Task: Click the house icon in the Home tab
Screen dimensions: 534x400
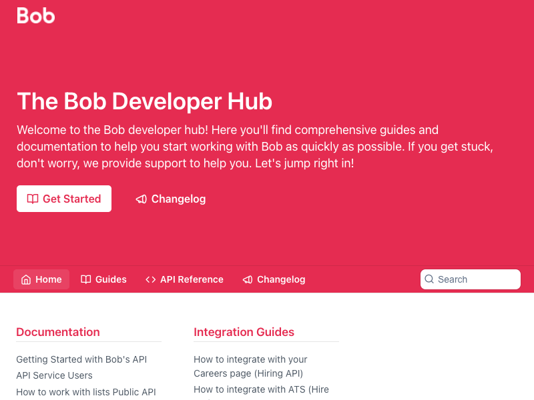Action: coord(26,279)
